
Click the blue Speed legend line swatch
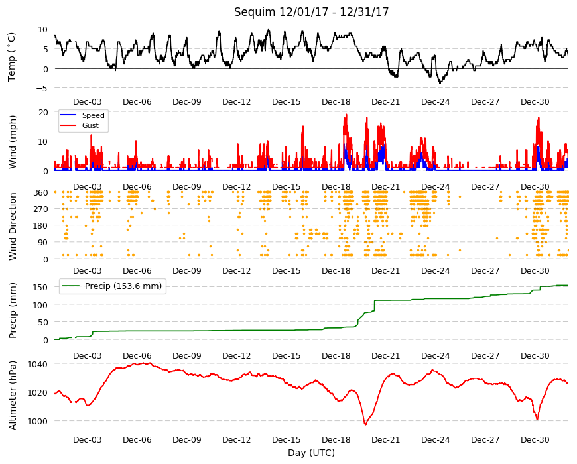pos(68,115)
